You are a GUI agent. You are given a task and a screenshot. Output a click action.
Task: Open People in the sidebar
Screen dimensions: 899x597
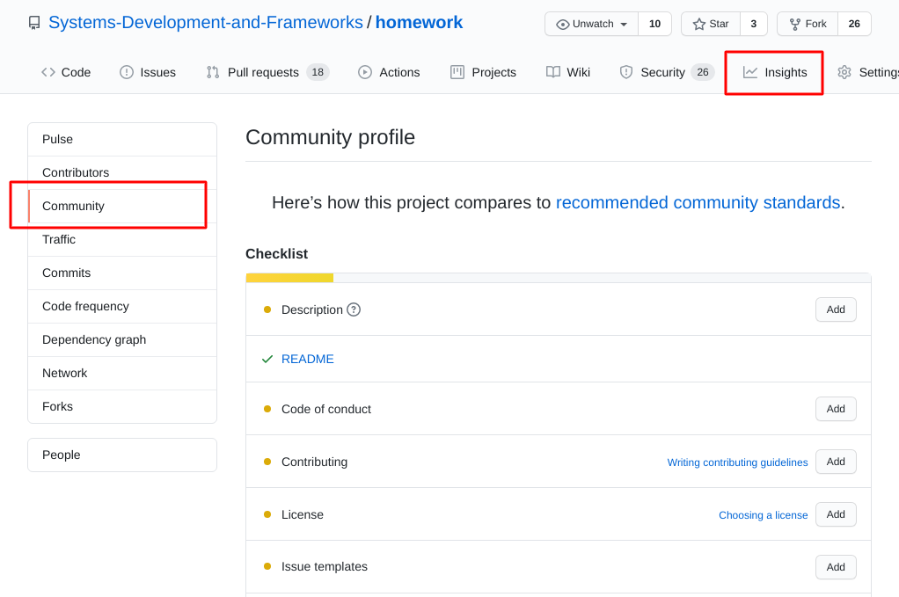point(122,455)
